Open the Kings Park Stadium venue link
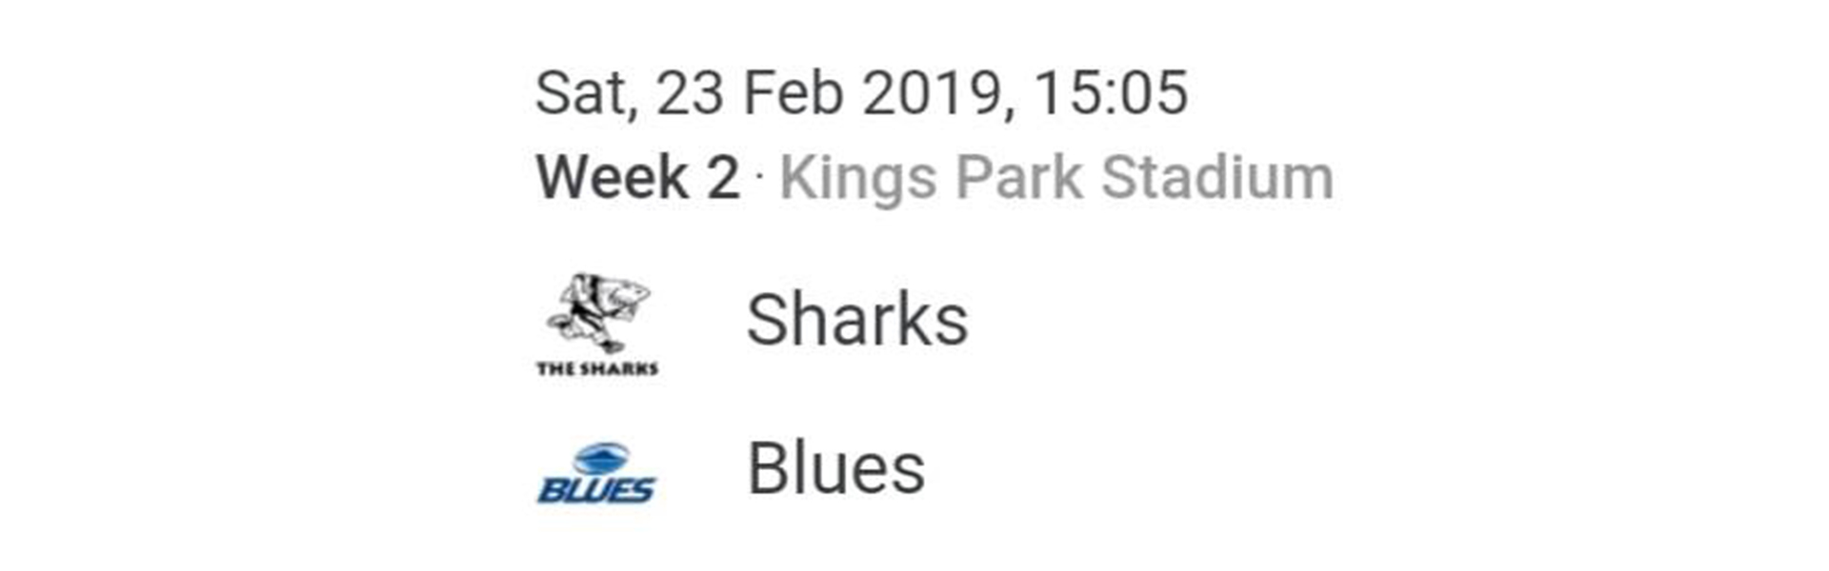 pyautogui.click(x=1055, y=178)
